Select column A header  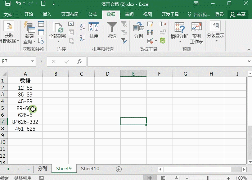(25, 74)
